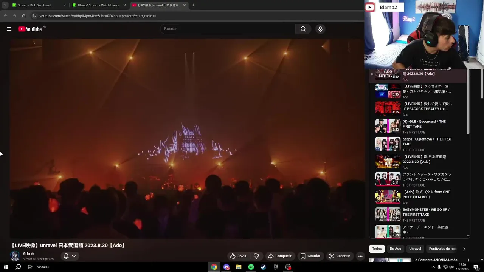Expand the notification options chevron
484x272 pixels.
74,256
